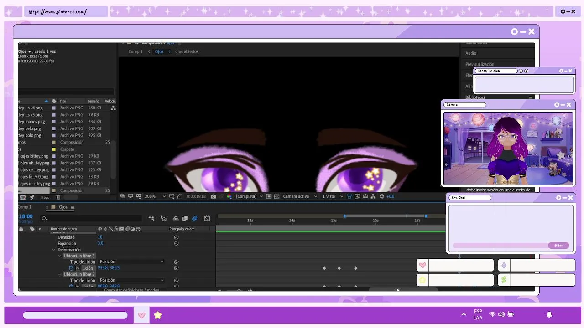Click always preview this view icon

click(x=123, y=196)
